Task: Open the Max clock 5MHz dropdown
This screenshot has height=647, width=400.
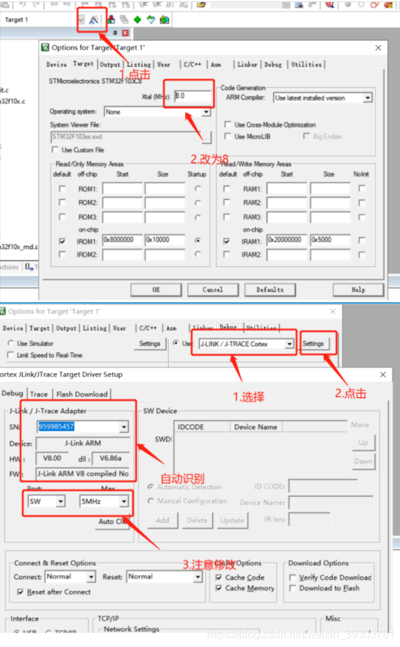Action: click(x=124, y=502)
